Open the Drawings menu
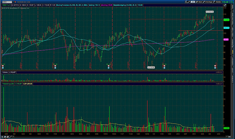 pos(207,2)
